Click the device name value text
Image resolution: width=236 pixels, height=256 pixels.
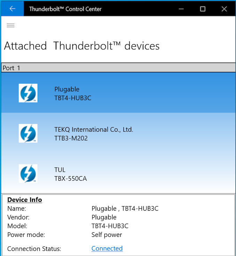point(125,209)
